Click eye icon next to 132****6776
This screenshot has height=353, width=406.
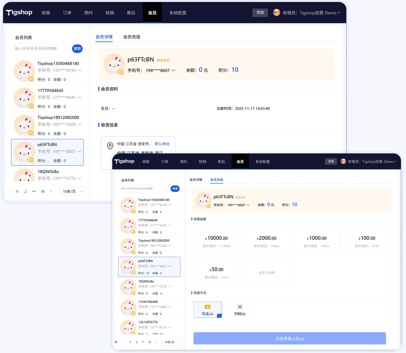click(x=170, y=327)
